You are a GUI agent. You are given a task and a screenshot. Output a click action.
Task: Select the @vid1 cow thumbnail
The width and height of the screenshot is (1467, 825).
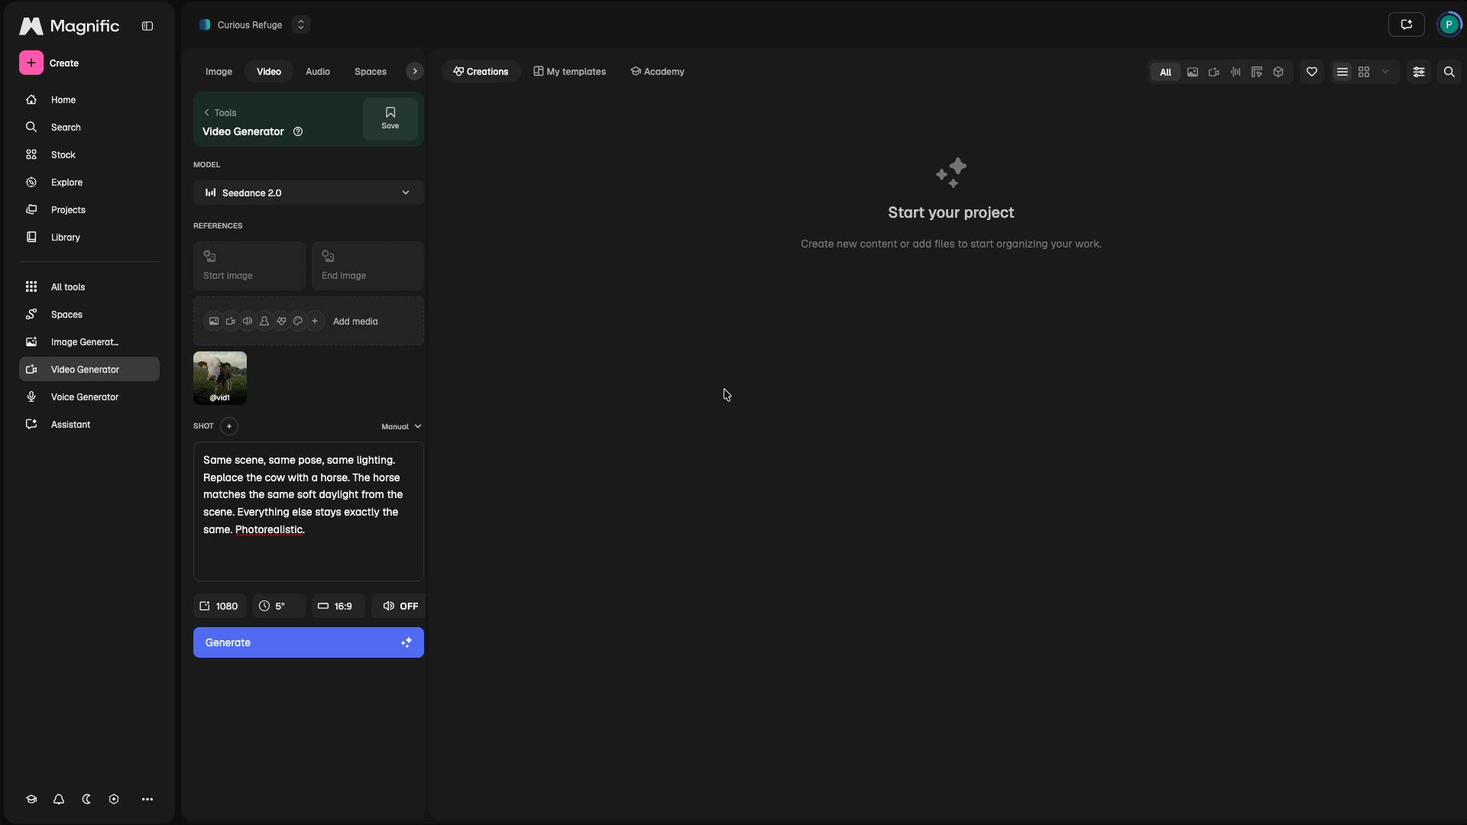coord(220,378)
